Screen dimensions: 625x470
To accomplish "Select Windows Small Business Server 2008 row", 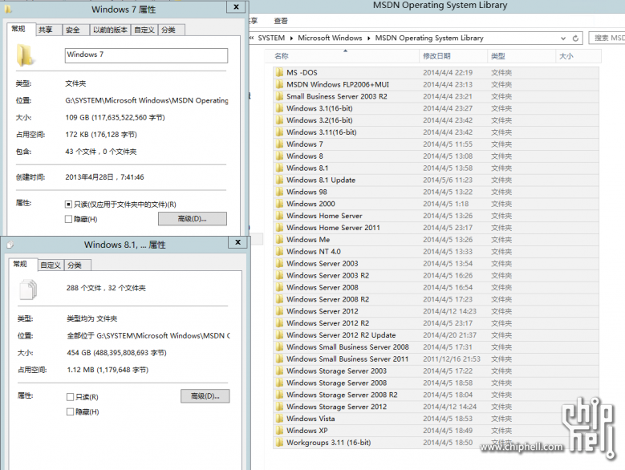I will tap(436, 347).
